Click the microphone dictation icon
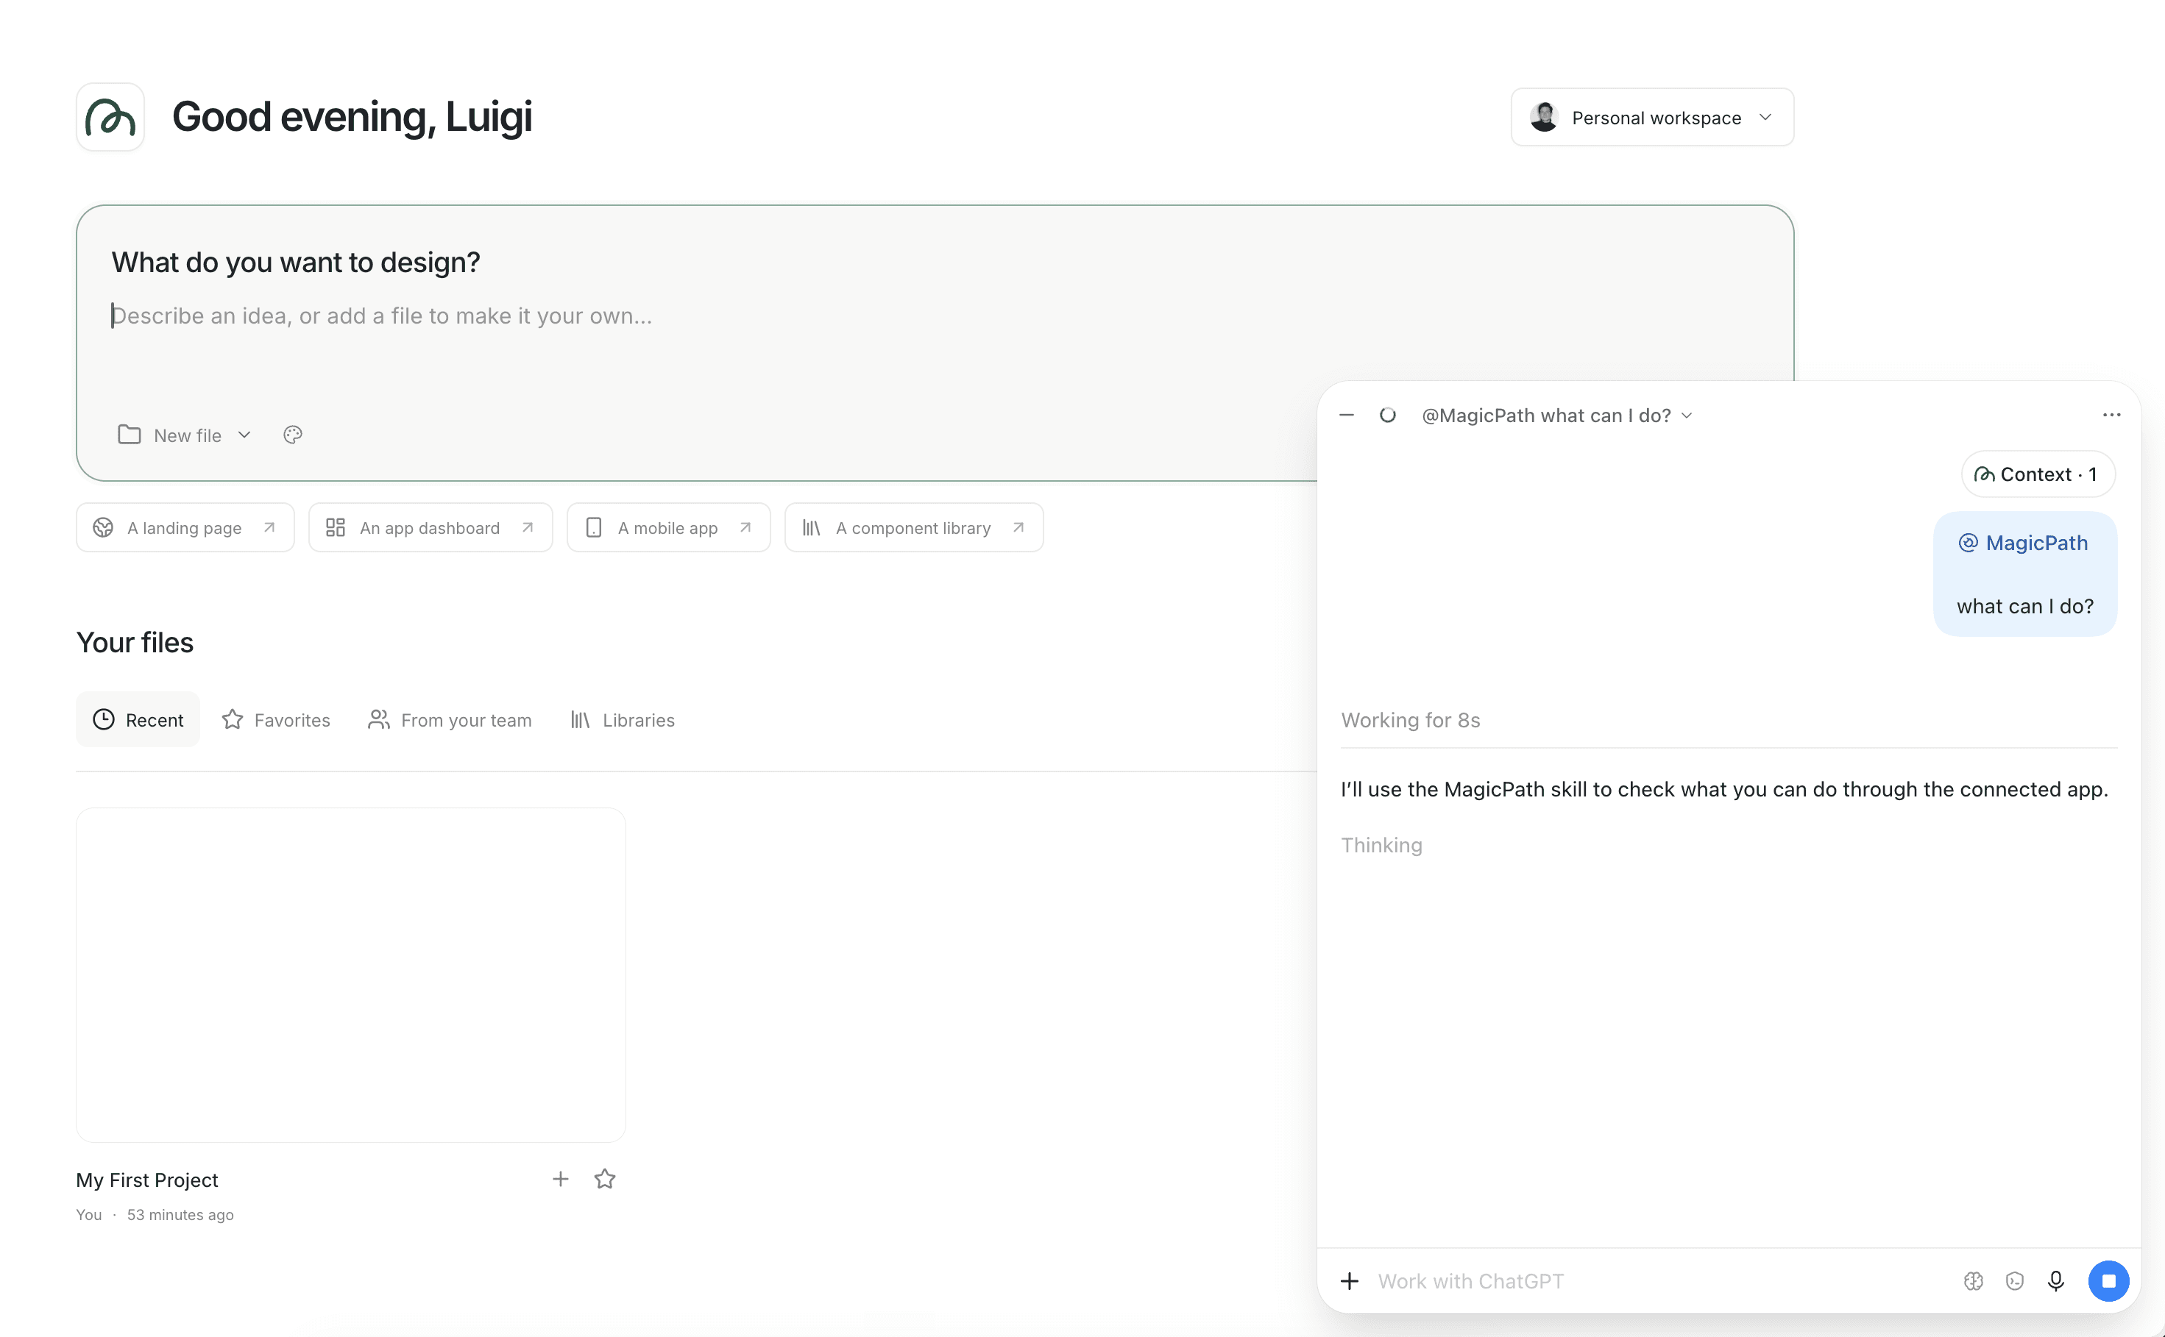 [x=2056, y=1281]
